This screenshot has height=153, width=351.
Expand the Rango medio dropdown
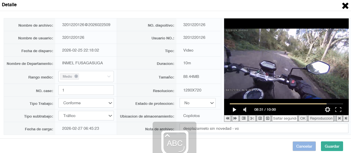[x=109, y=76]
